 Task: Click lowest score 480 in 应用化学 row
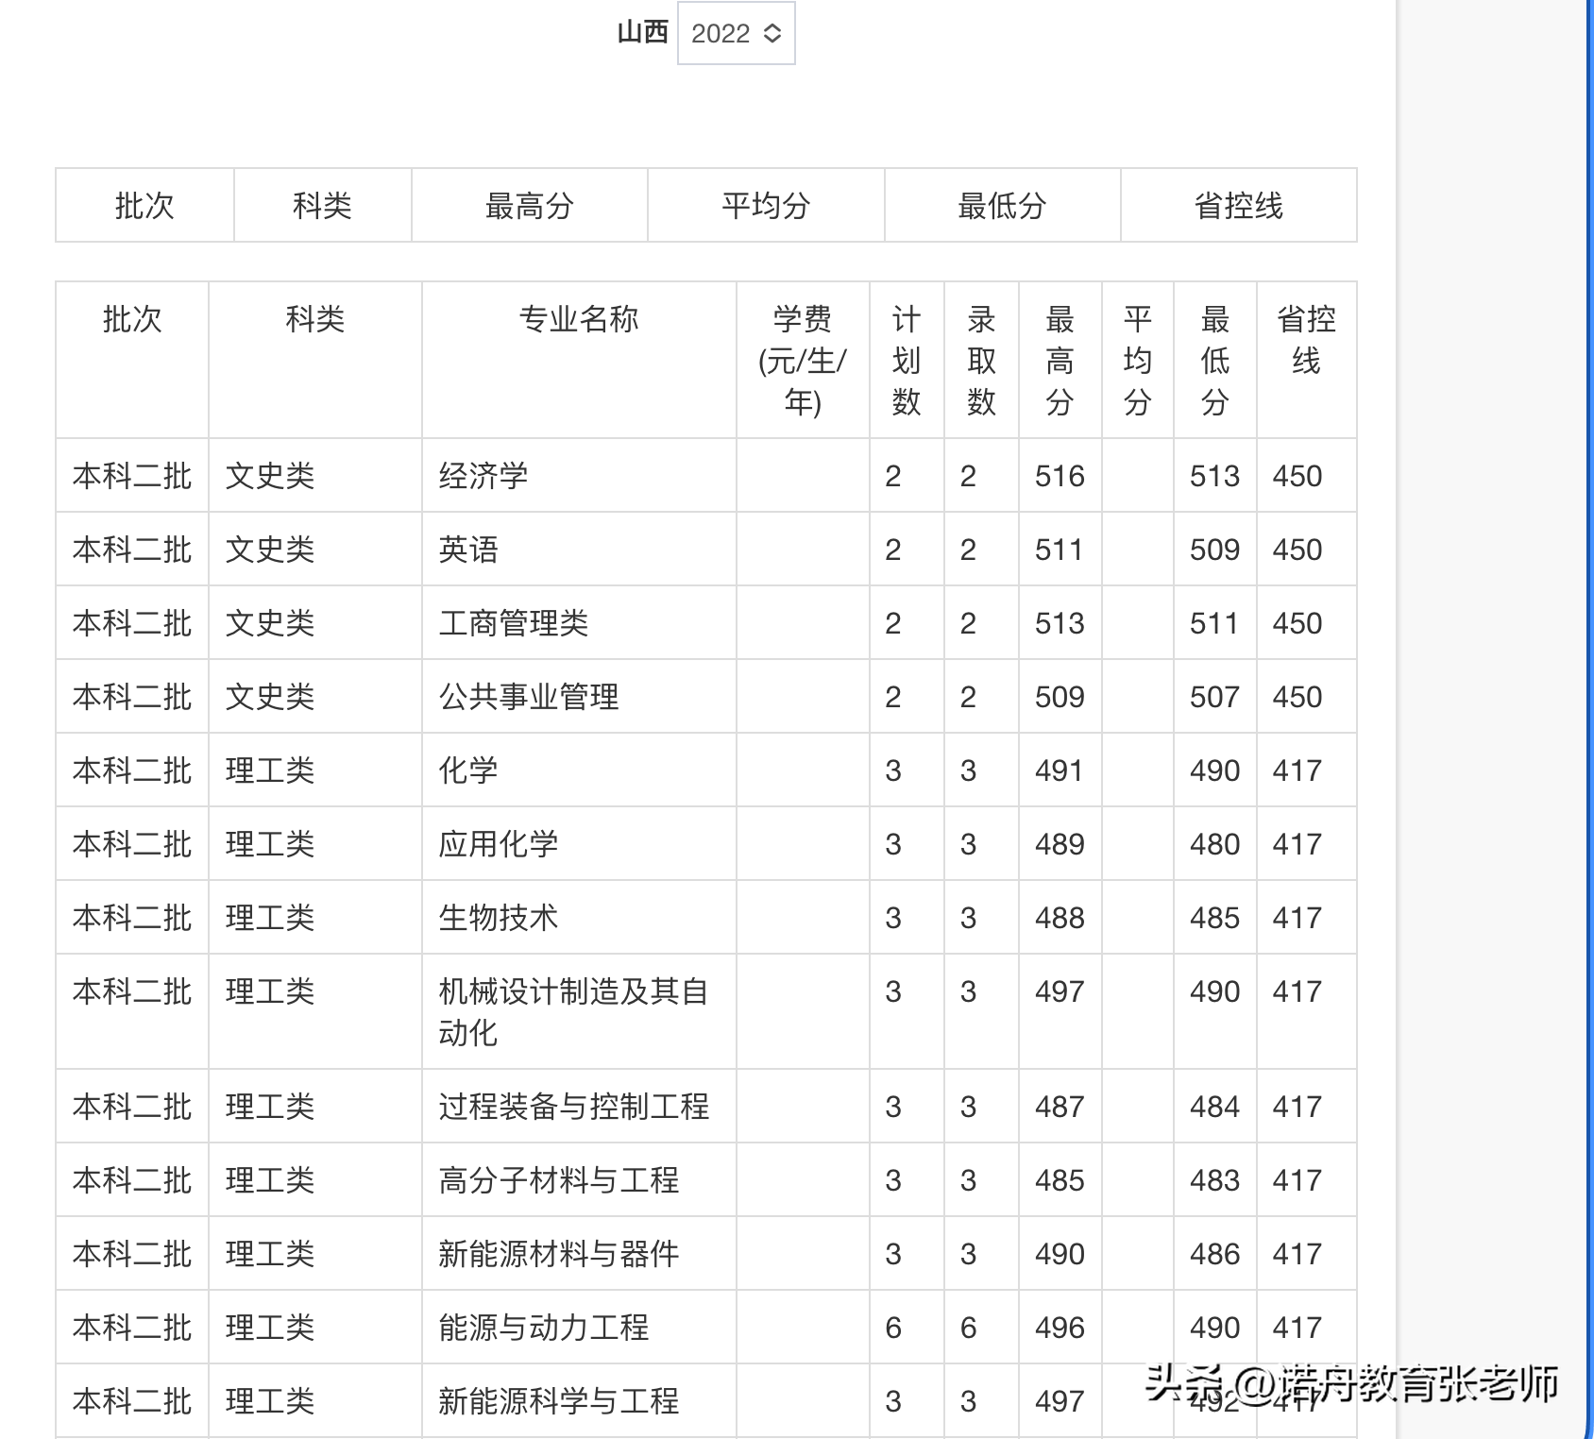[x=1214, y=844]
